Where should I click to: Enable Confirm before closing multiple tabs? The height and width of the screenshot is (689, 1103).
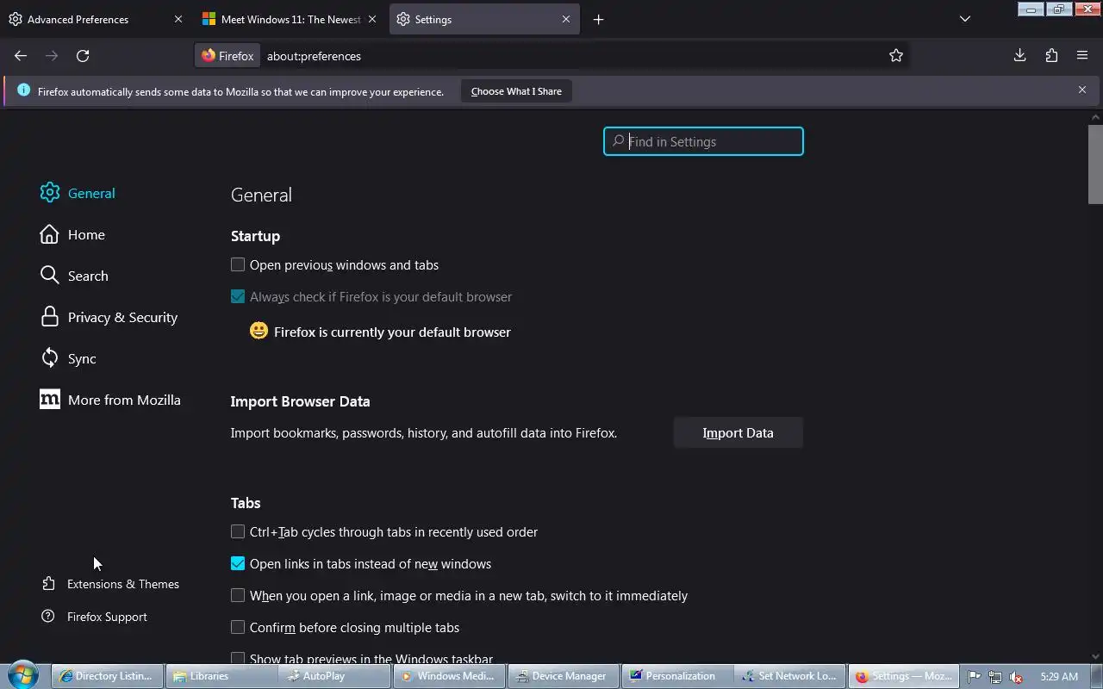(238, 627)
